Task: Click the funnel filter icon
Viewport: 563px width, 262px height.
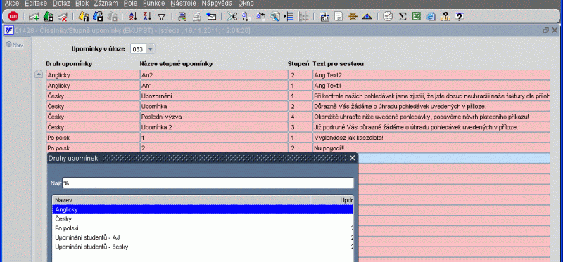Action: pos(162,16)
